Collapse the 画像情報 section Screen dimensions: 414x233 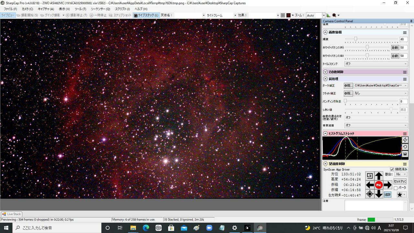pos(325,32)
